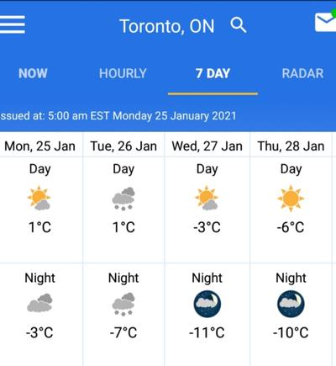Switch to the NOW tab
This screenshot has width=336, height=366.
[x=33, y=73]
